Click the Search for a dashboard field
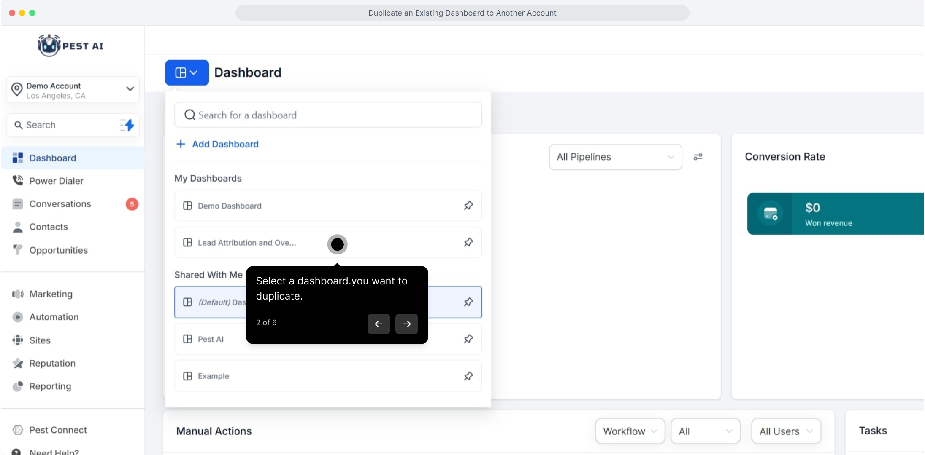 (x=328, y=115)
